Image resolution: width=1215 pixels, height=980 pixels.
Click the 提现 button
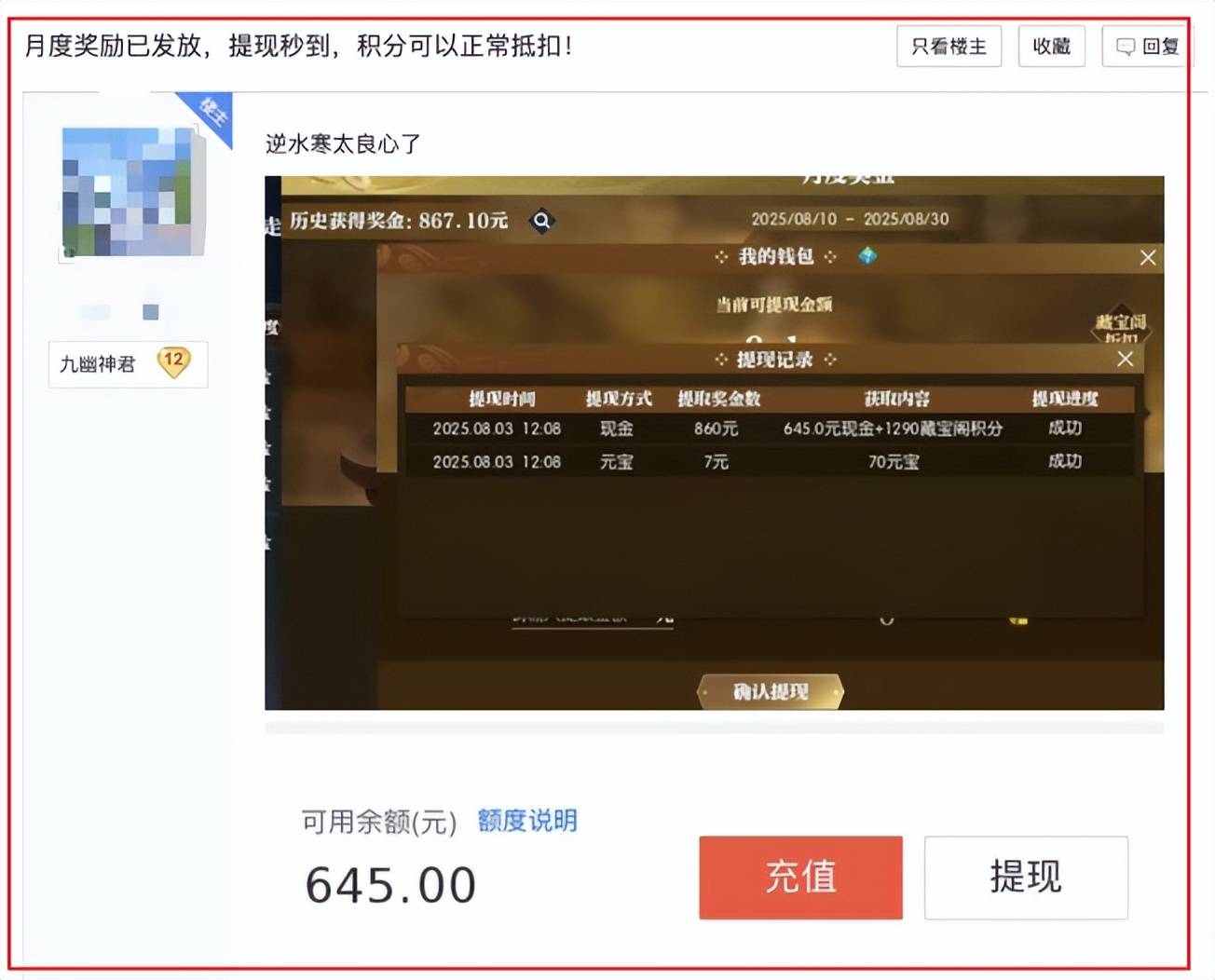pyautogui.click(x=1026, y=878)
